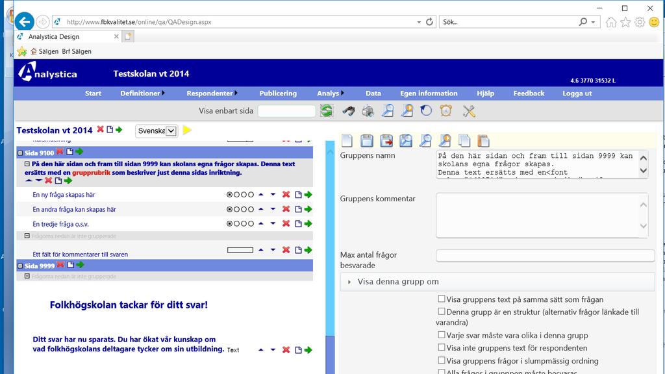Image resolution: width=665 pixels, height=374 pixels.
Task: Click the green refresh icon beside Visa enbart sida
Action: coord(327,110)
